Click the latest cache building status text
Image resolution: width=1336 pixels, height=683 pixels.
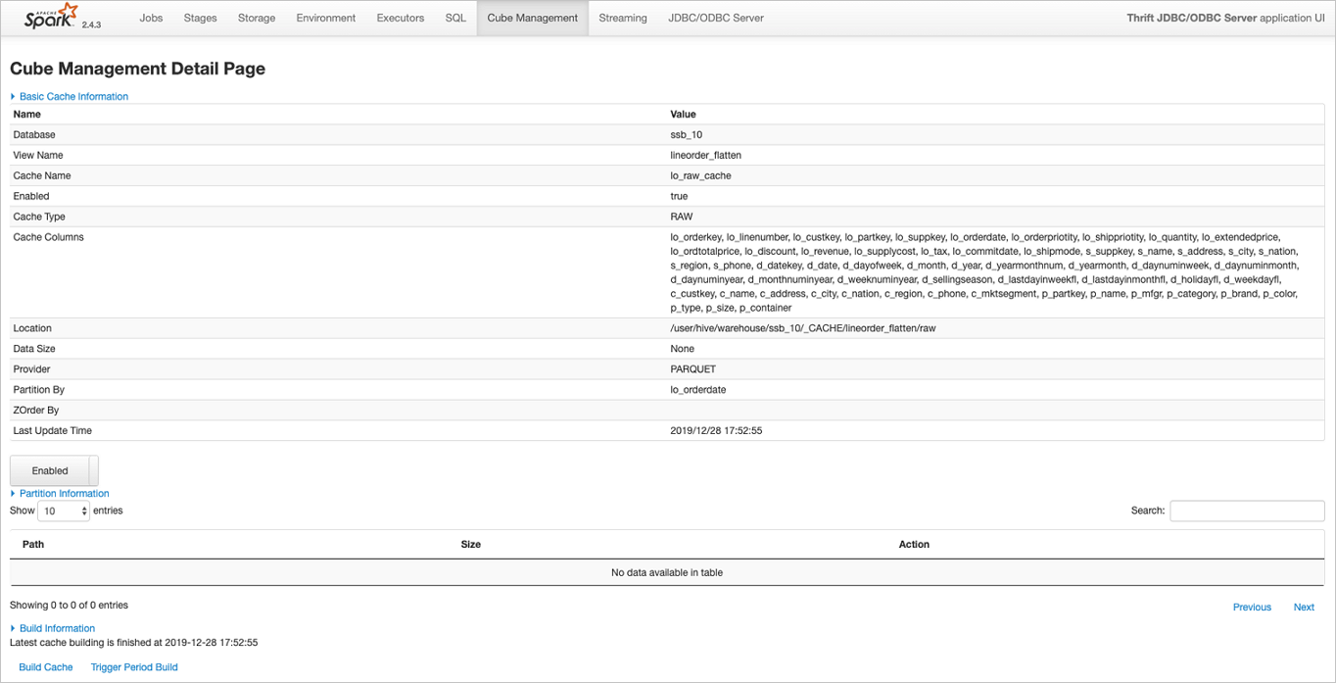[134, 643]
